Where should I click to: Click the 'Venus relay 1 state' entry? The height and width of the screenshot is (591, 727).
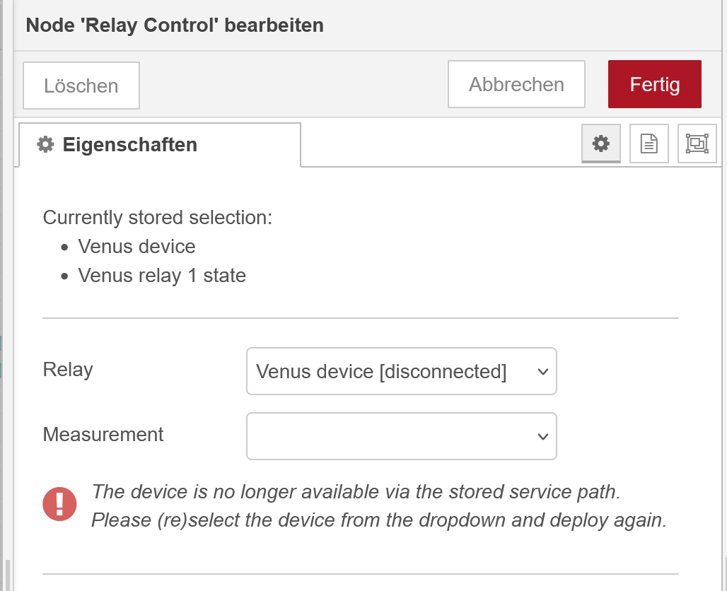tap(162, 275)
